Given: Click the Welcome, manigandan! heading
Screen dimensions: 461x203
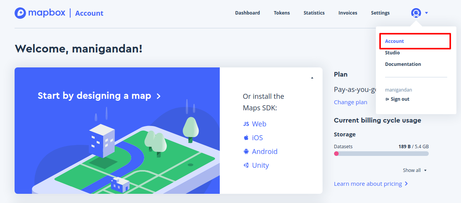Looking at the screenshot, I should click(x=79, y=49).
